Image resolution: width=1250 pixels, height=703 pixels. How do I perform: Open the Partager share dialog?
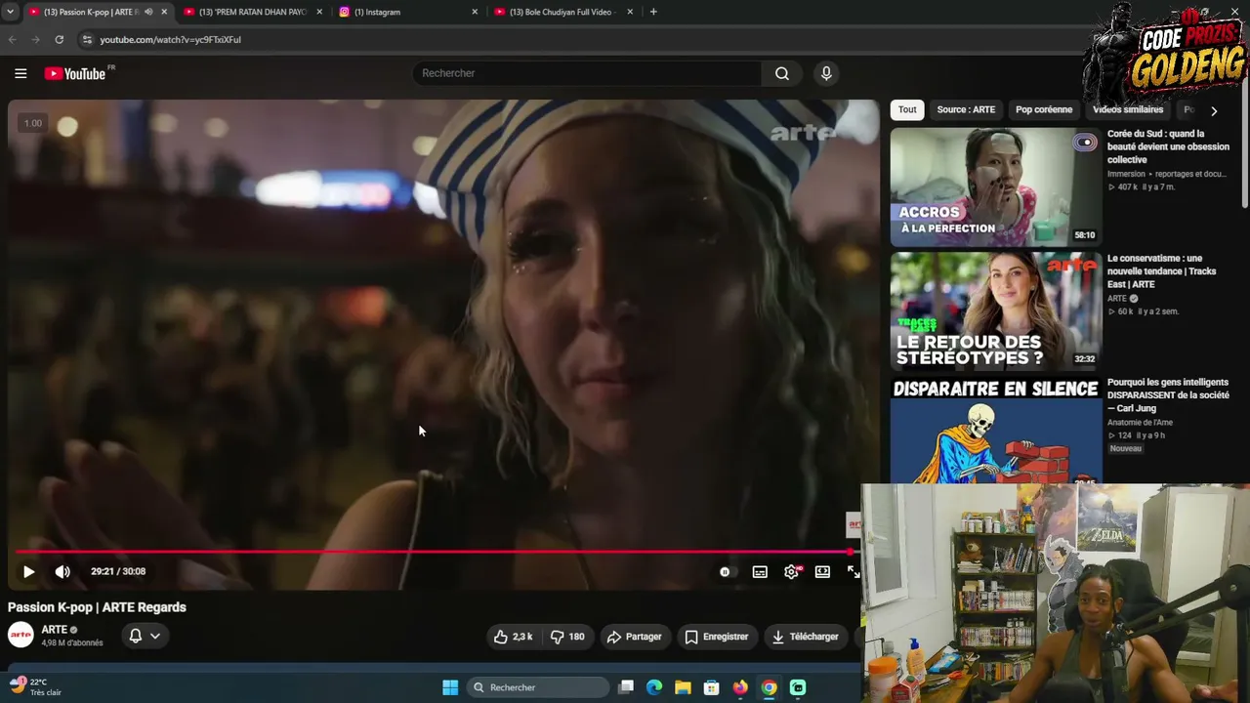click(634, 637)
